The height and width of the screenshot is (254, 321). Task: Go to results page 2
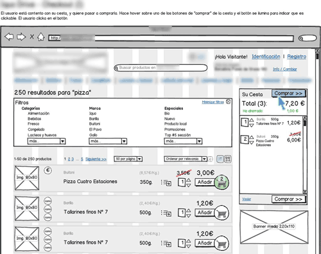(x=69, y=159)
